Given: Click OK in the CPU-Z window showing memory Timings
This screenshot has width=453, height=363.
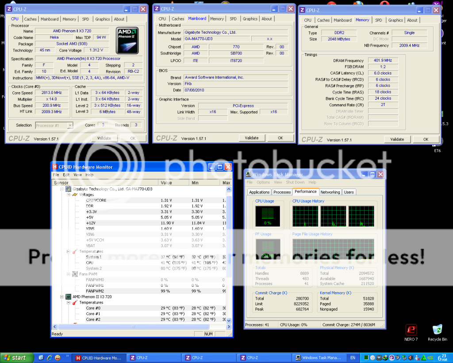Looking at the screenshot, I should [x=426, y=140].
